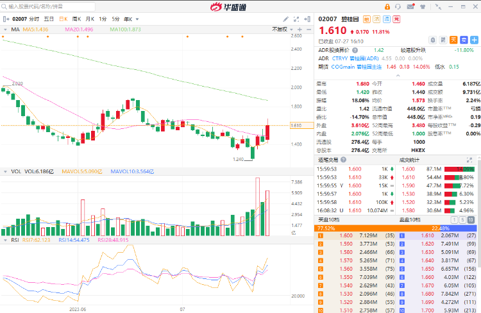Expand the VOL indicator dropdown
This screenshot has height=313, width=481.
tap(5, 171)
